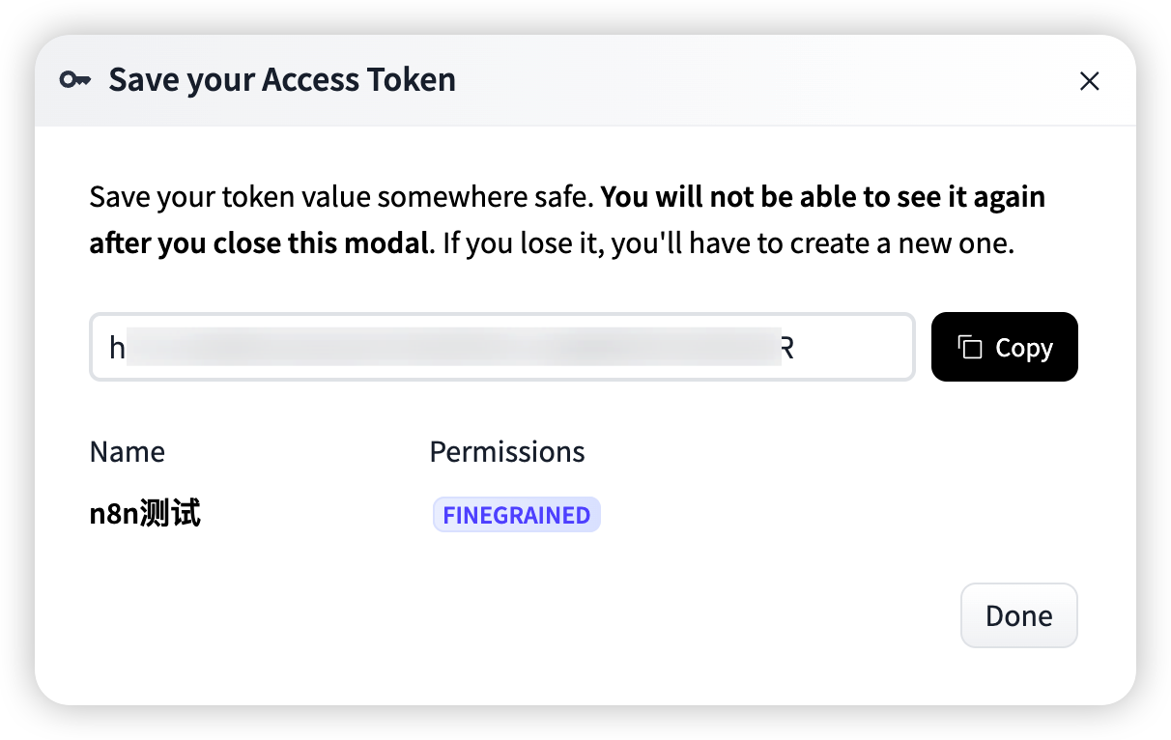The height and width of the screenshot is (740, 1171).
Task: Select the token name n8n测试
Action: pos(144,514)
